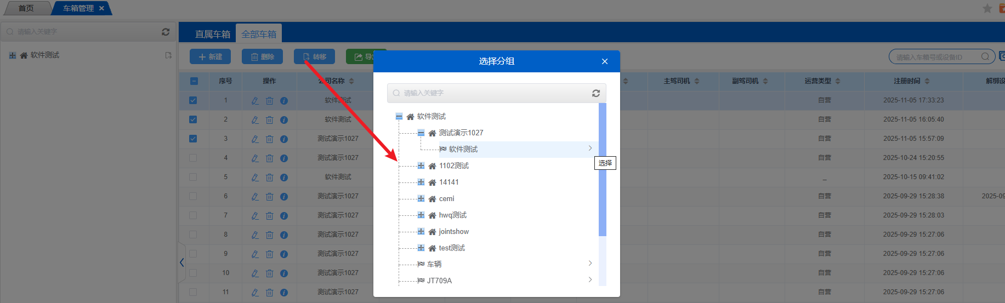Click the 删除 button in toolbar
The image size is (1005, 303).
click(x=262, y=56)
